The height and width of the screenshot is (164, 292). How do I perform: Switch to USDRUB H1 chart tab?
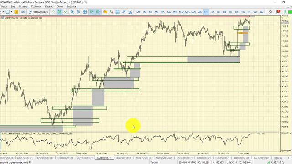point(45,158)
